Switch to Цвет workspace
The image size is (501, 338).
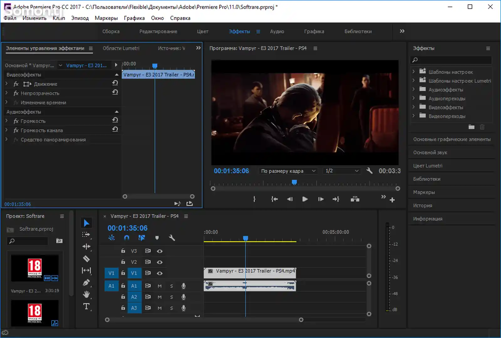(203, 31)
